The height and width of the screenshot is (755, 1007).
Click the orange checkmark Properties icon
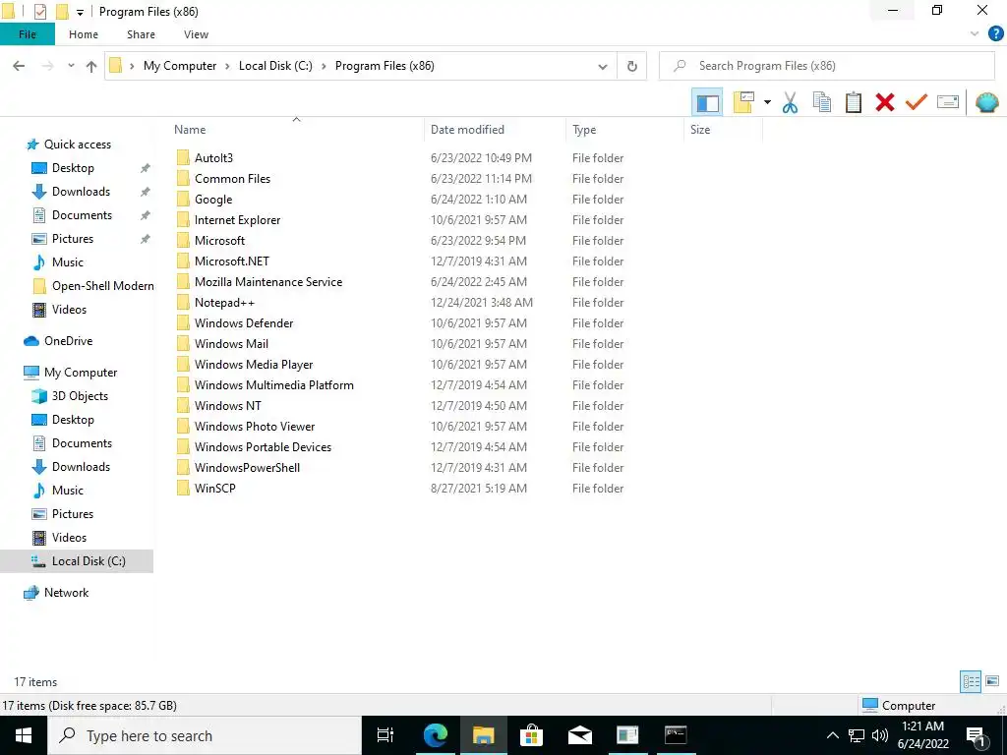click(917, 102)
